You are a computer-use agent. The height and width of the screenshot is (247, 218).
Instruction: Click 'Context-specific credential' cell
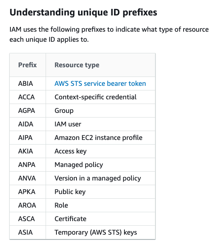point(100,97)
